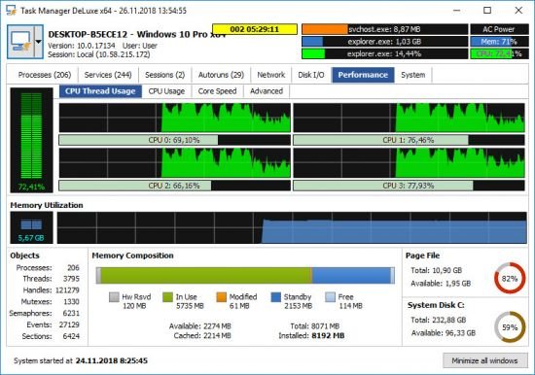This screenshot has height=375, width=535.
Task: Select the Autoruns (29) tab
Action: coord(221,75)
